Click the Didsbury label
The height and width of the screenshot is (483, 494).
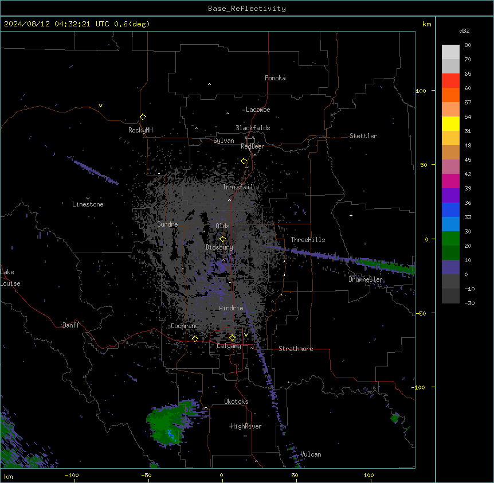tap(219, 247)
